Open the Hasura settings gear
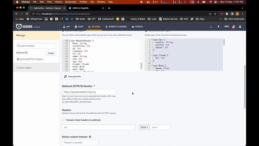Viewport: 259px width, 146px height. tap(219, 26)
